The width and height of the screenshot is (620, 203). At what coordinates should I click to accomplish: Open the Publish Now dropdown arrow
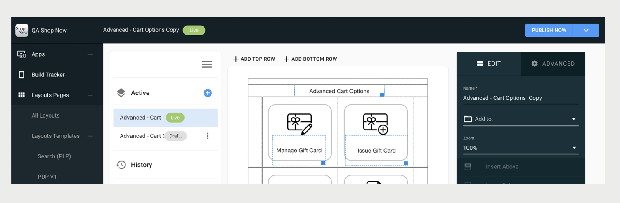586,30
